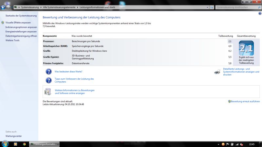This screenshot has width=262, height=147.
Task: Click the printer icon for detailed info
Action: pos(217,72)
